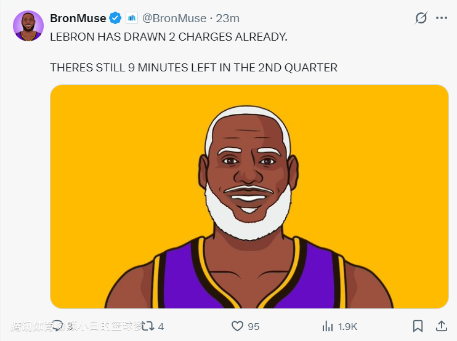
Task: Open the 23m timestamp link
Action: 228,18
